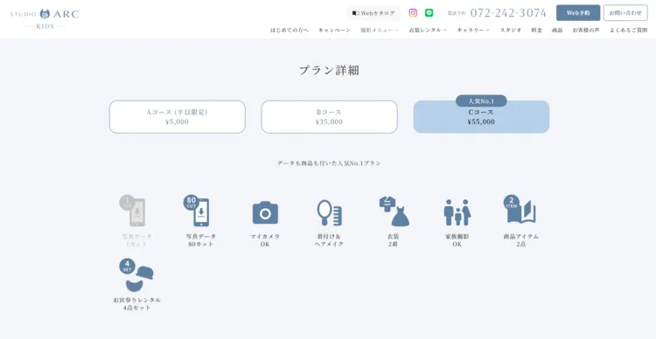The image size is (656, 339).
Task: Click the grayed 写真データ 1カット phone icon
Action: coord(133,211)
